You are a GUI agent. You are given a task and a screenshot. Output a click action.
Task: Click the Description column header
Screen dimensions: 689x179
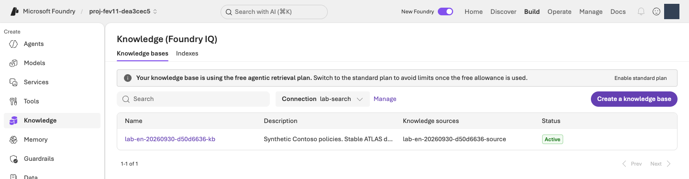tap(280, 121)
